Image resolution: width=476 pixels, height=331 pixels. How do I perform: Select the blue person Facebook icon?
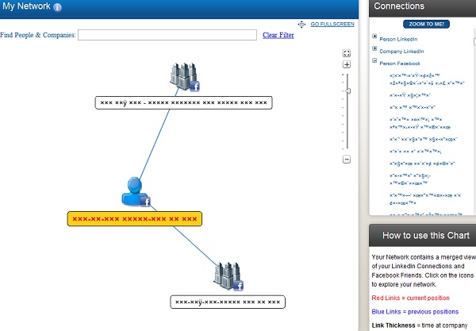(x=136, y=192)
